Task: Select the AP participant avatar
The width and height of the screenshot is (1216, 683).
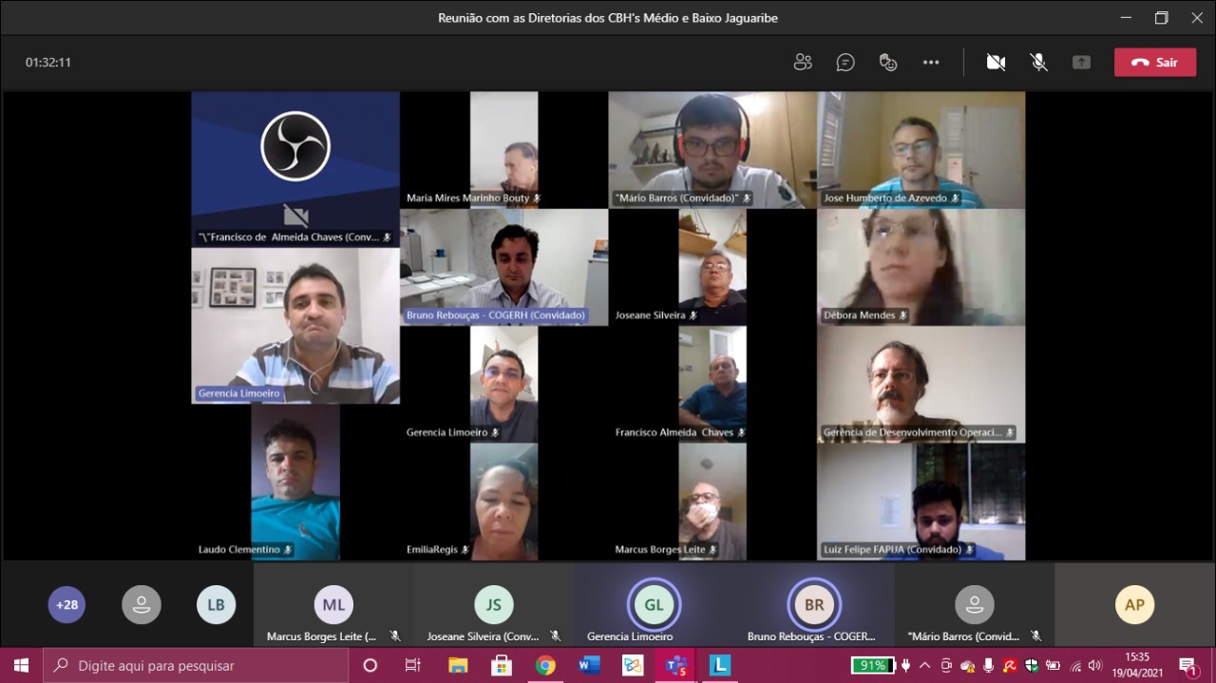Action: point(1134,605)
